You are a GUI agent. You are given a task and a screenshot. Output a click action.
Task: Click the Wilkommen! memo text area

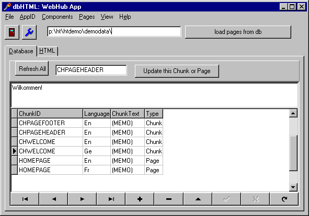[154, 95]
